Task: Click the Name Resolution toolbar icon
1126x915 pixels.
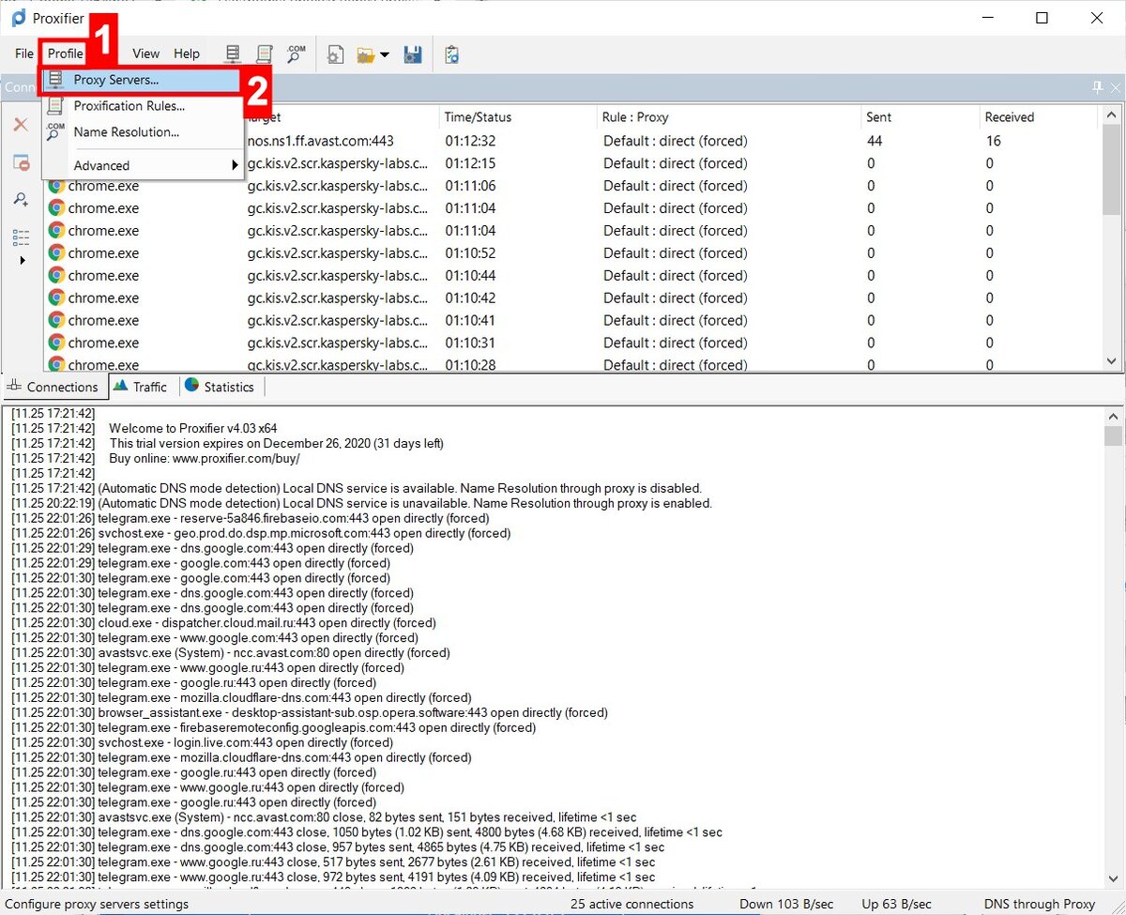Action: click(296, 54)
